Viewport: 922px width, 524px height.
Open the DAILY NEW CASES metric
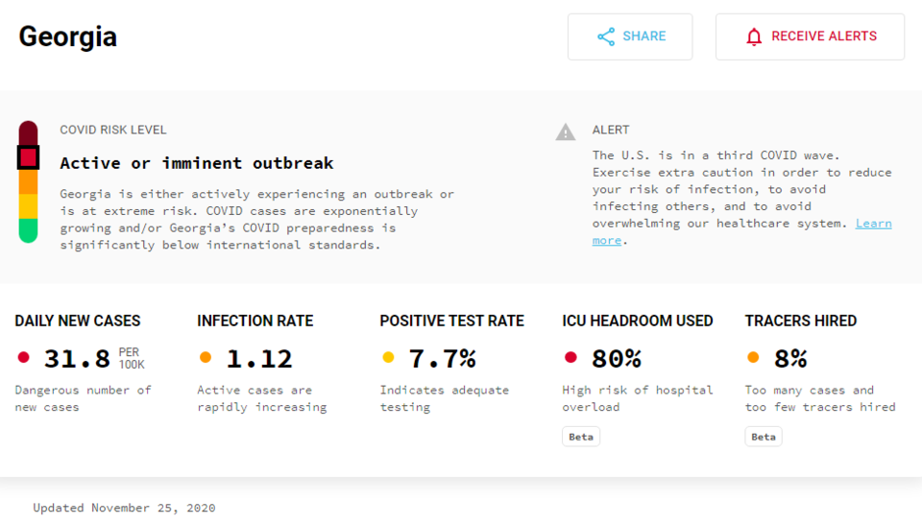coord(78,321)
